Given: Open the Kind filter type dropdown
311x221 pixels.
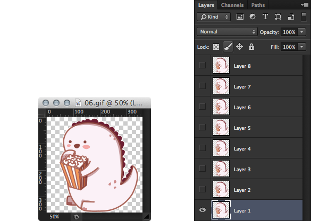Looking at the screenshot, I should (x=214, y=17).
